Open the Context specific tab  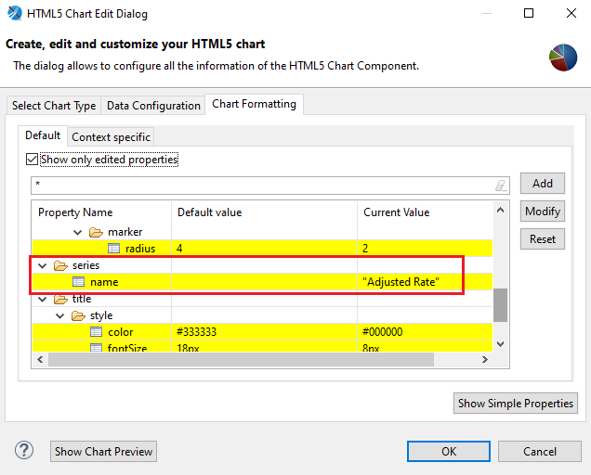click(x=111, y=137)
